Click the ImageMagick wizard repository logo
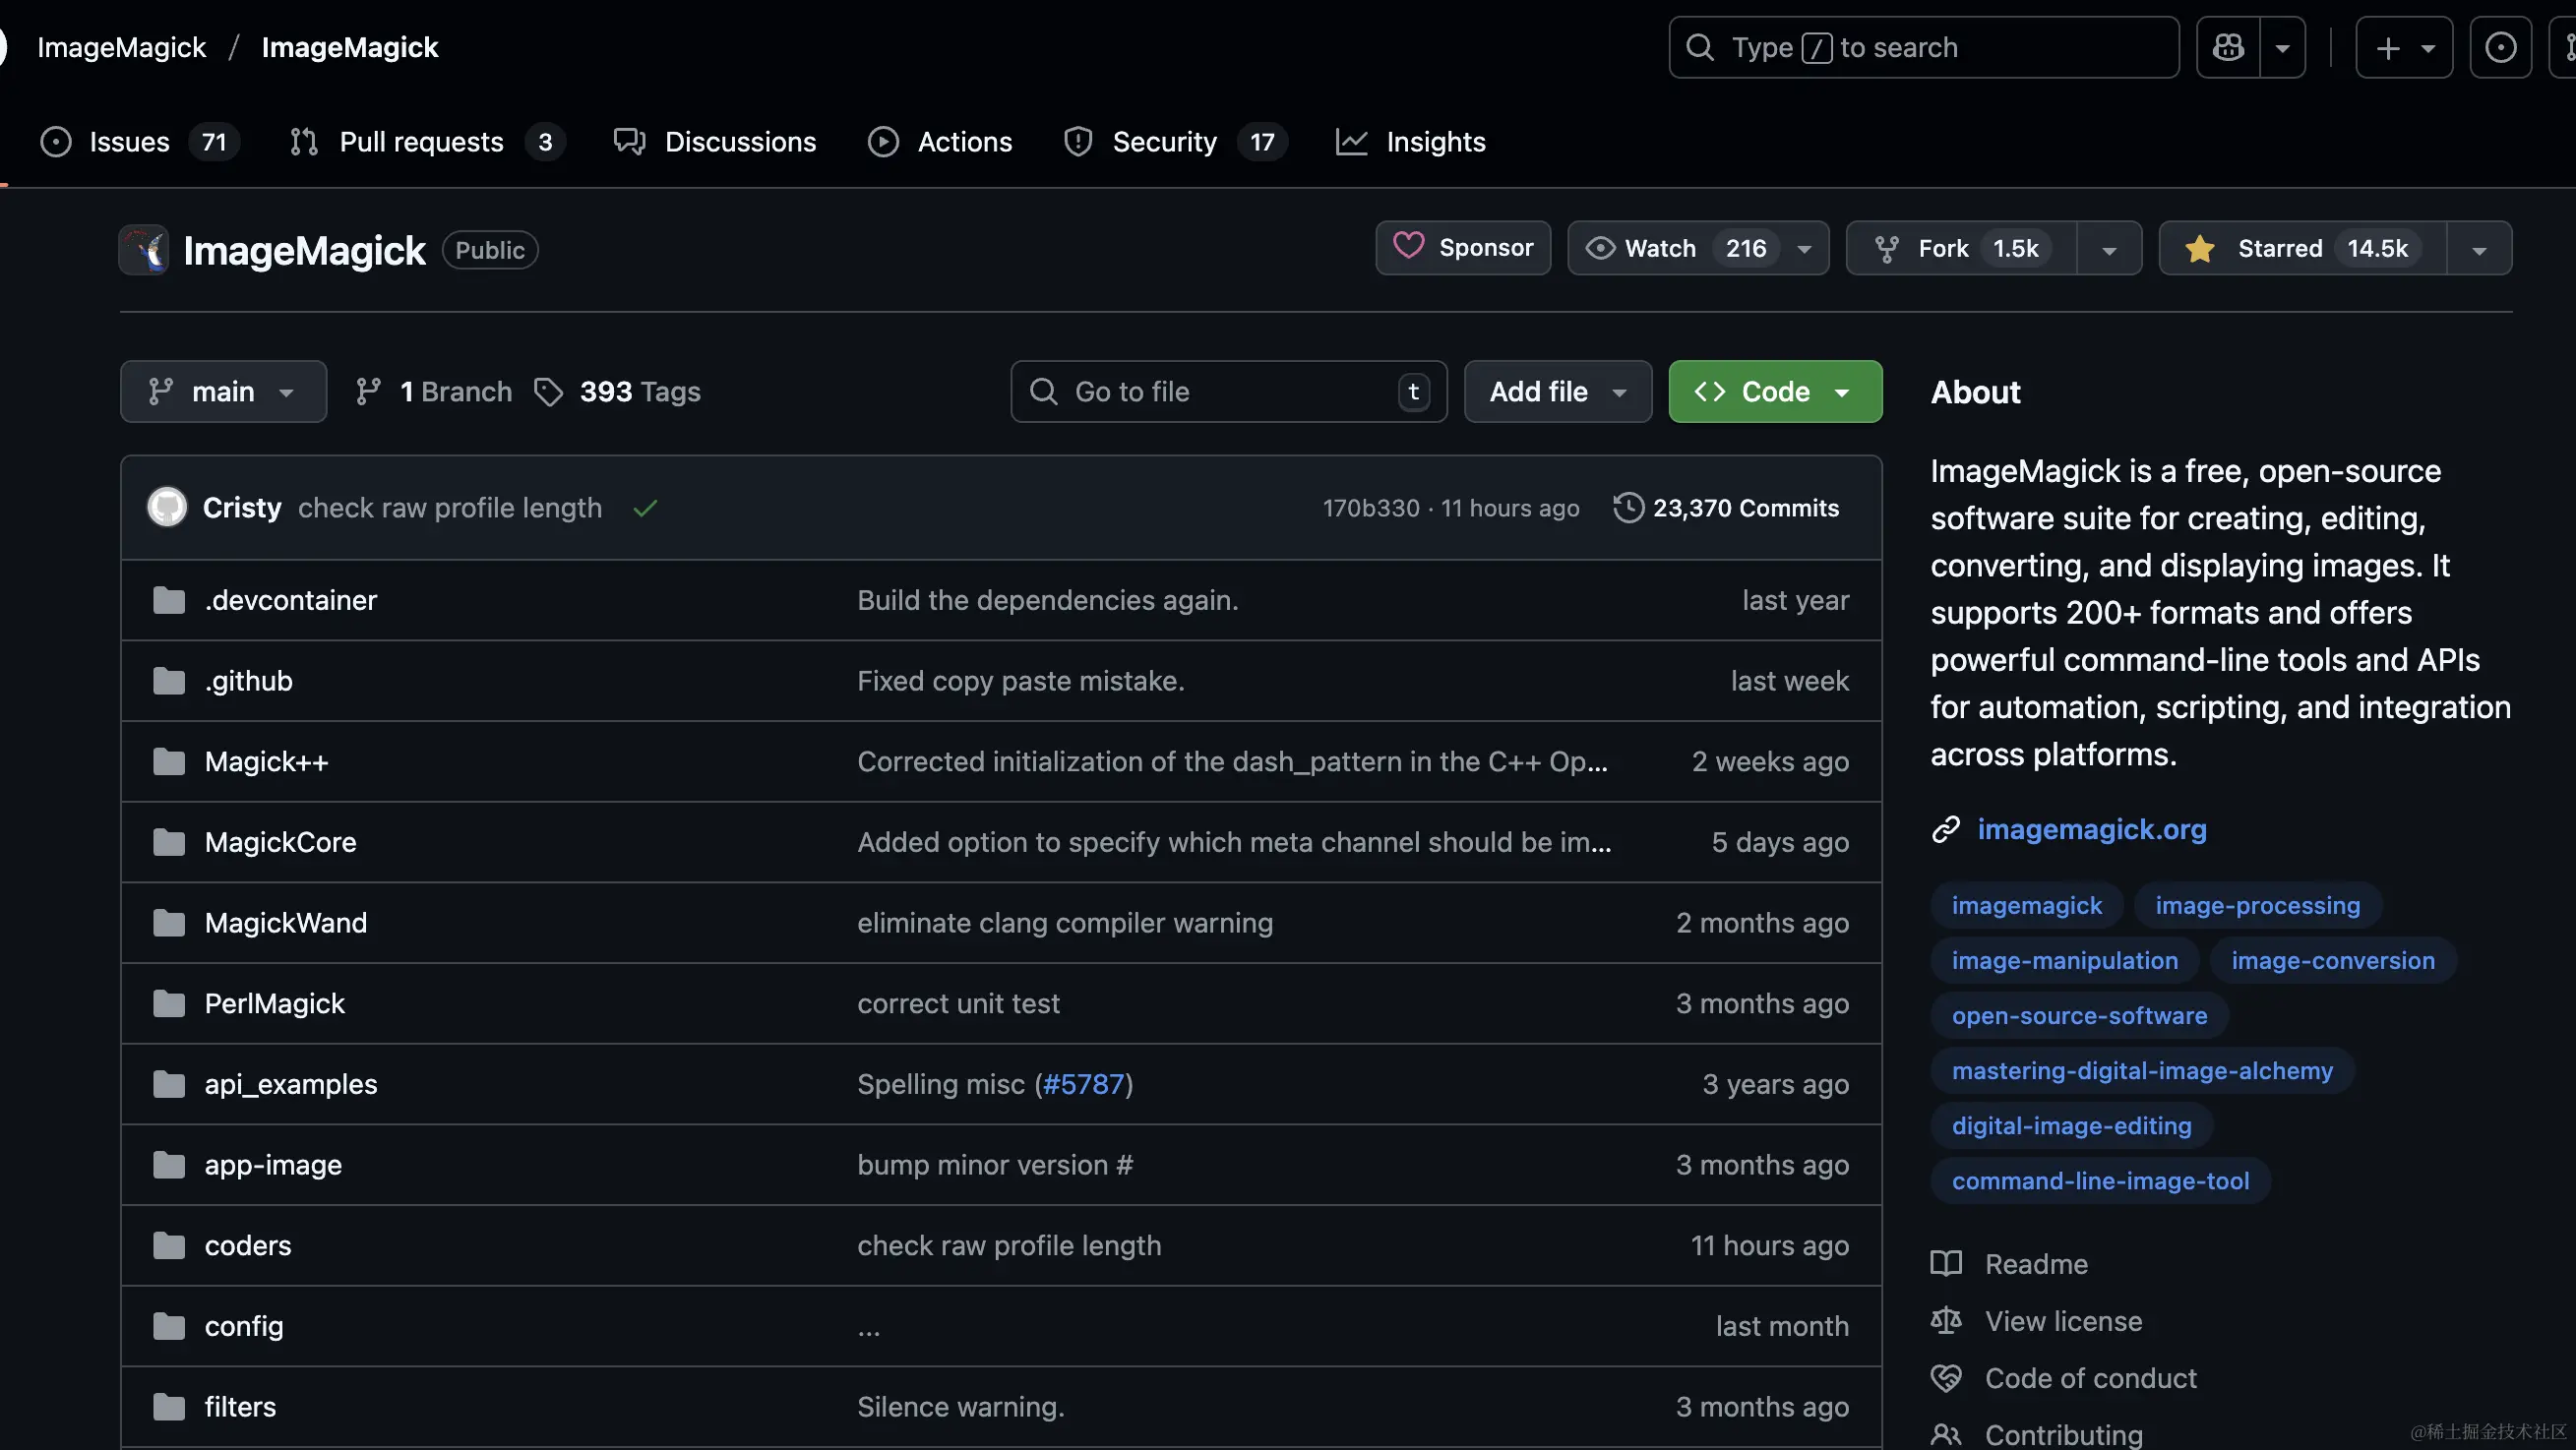2576x1450 pixels. pyautogui.click(x=145, y=250)
